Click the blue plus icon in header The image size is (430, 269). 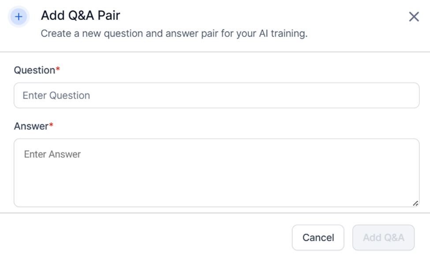(19, 17)
